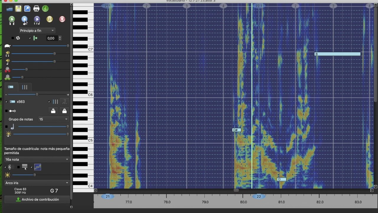Adjust the note volume slider
The width and height of the screenshot is (378, 213).
(40, 62)
